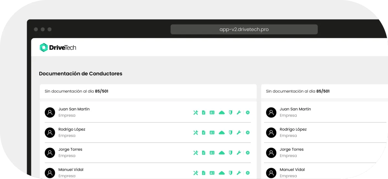Click 'Empresa' label under right Juan San Martín
Viewport: 388px width, 179px height.
pos(288,116)
